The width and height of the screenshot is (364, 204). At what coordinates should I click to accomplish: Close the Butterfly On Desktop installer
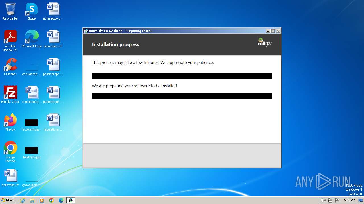click(x=278, y=31)
